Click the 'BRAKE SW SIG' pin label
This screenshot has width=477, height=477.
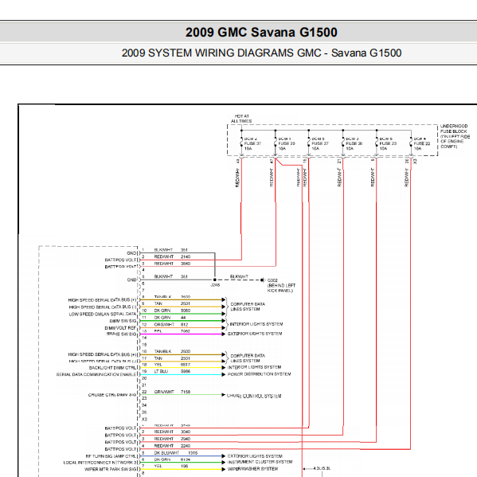point(121,334)
